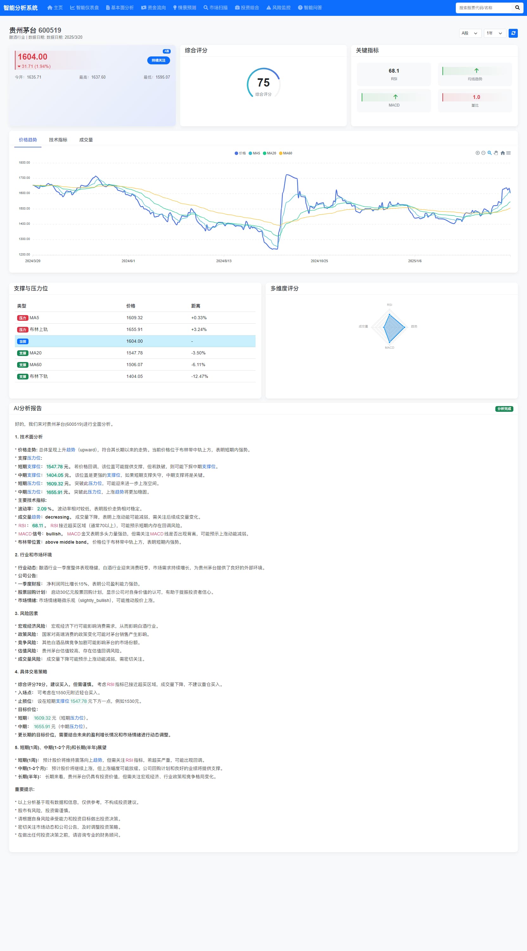The image size is (527, 951).
Task: Click RSI keyword in the RSI: 68.11 line
Action: tap(22, 525)
